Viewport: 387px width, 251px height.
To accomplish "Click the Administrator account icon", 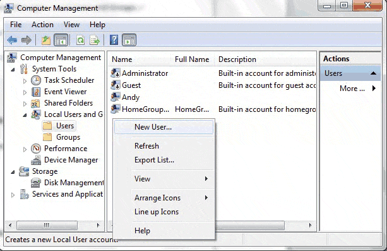I will coord(116,73).
